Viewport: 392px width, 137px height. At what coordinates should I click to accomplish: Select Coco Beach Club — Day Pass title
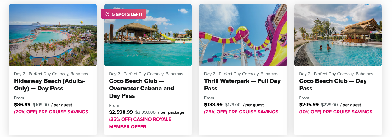[x=333, y=85]
